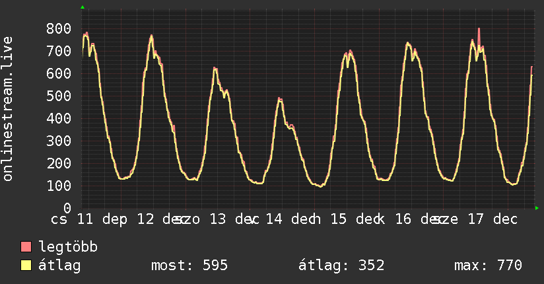
Task: Click the tall pink spike on 17 dec
Action: (479, 35)
